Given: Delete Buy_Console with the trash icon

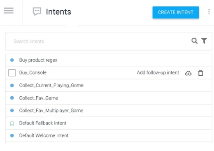Looking at the screenshot, I should pos(200,73).
